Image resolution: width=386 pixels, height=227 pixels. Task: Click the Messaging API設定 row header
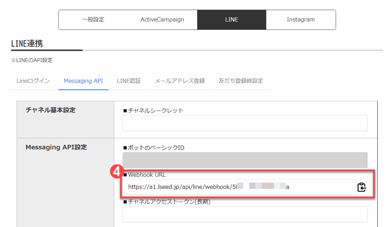pos(56,147)
